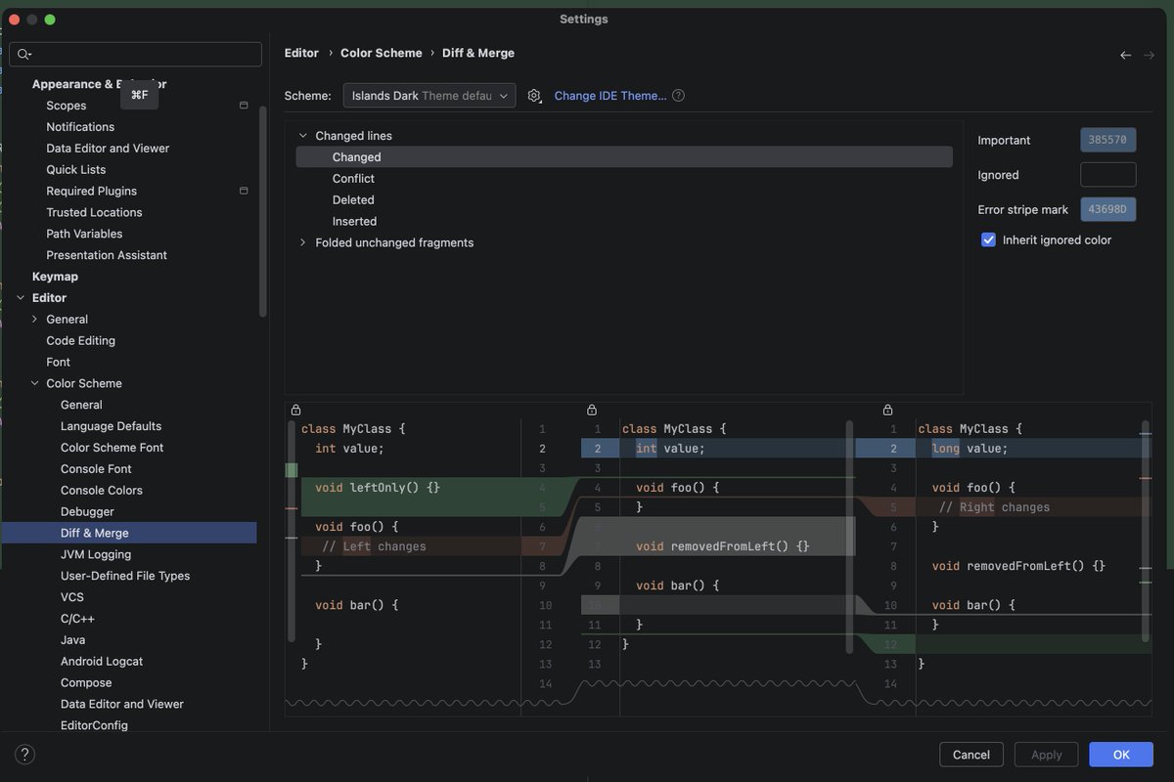Open Compose color settings
Image resolution: width=1174 pixels, height=782 pixels.
click(x=86, y=683)
